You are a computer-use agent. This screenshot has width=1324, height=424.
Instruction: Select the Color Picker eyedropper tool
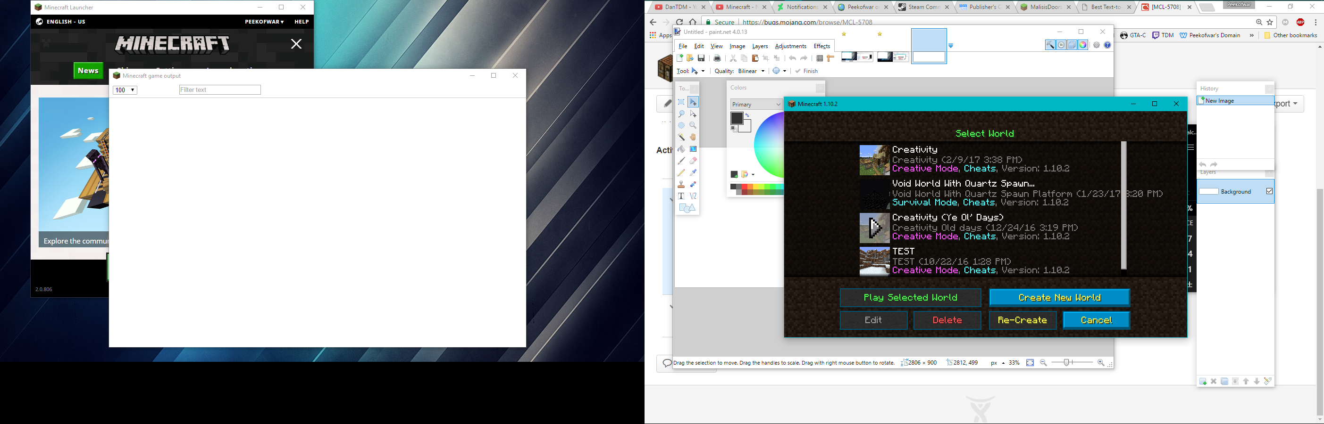point(693,172)
